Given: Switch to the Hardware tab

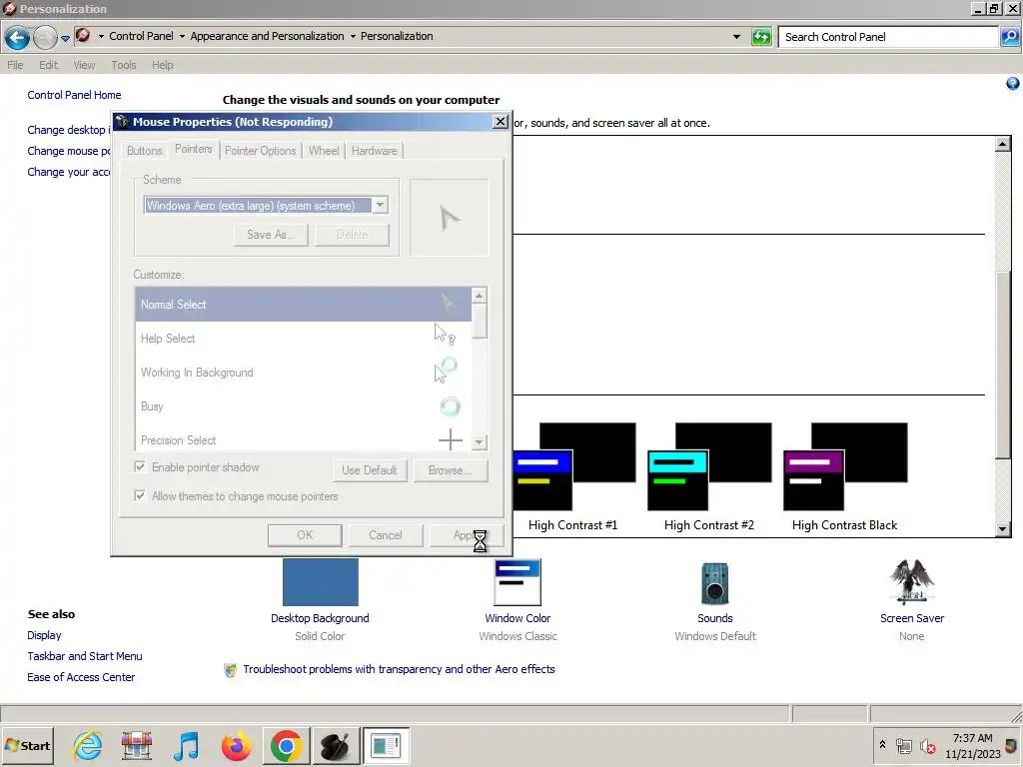Looking at the screenshot, I should coord(374,151).
